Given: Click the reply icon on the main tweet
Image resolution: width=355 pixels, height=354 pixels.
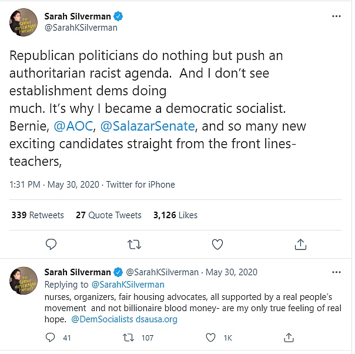Looking at the screenshot, I should tap(51, 244).
